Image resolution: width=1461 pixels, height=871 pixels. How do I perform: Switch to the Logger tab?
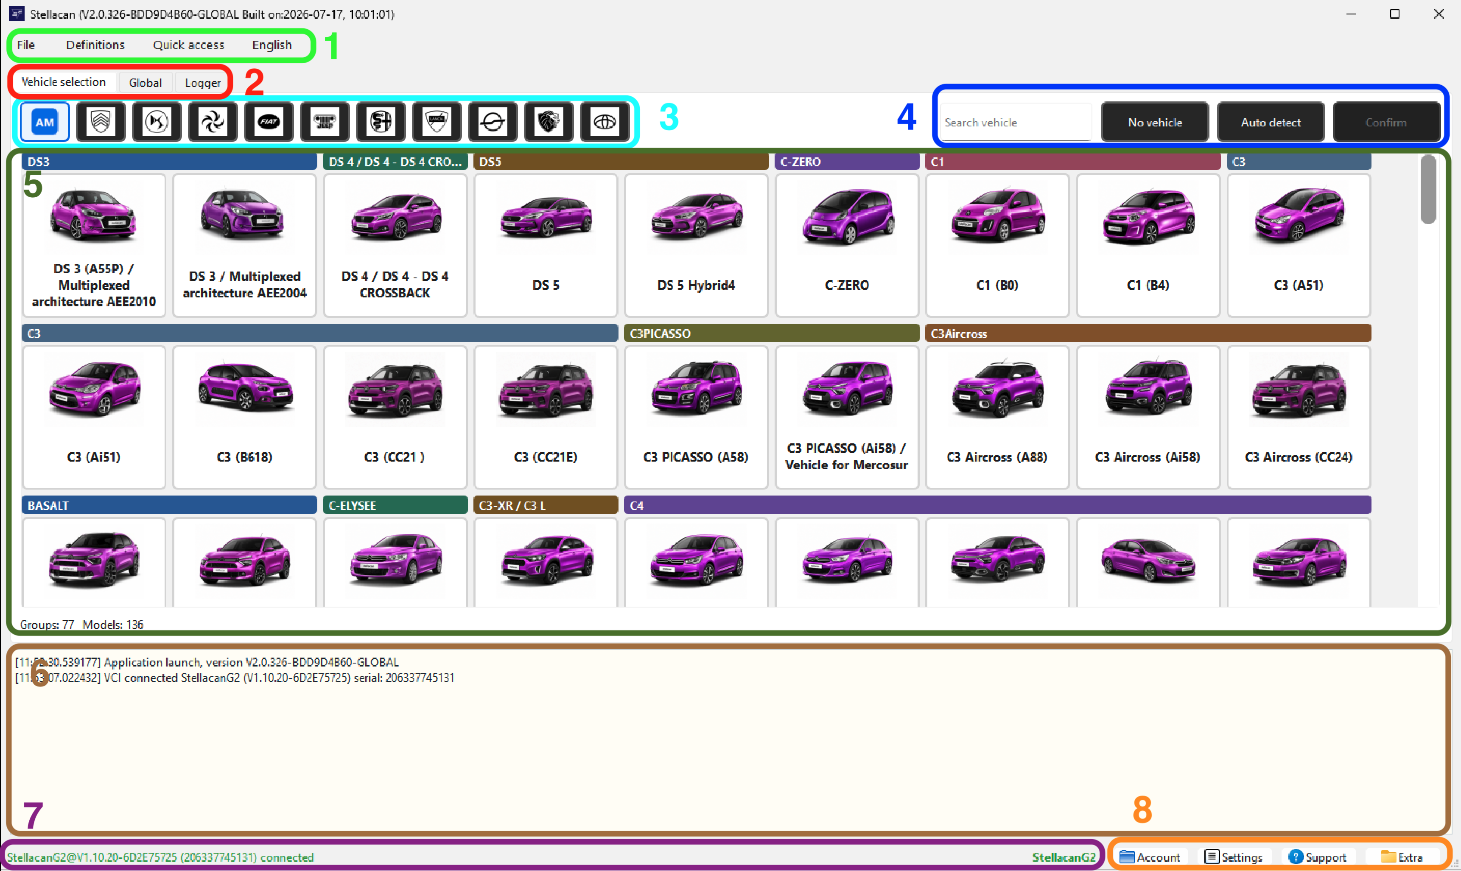point(202,83)
